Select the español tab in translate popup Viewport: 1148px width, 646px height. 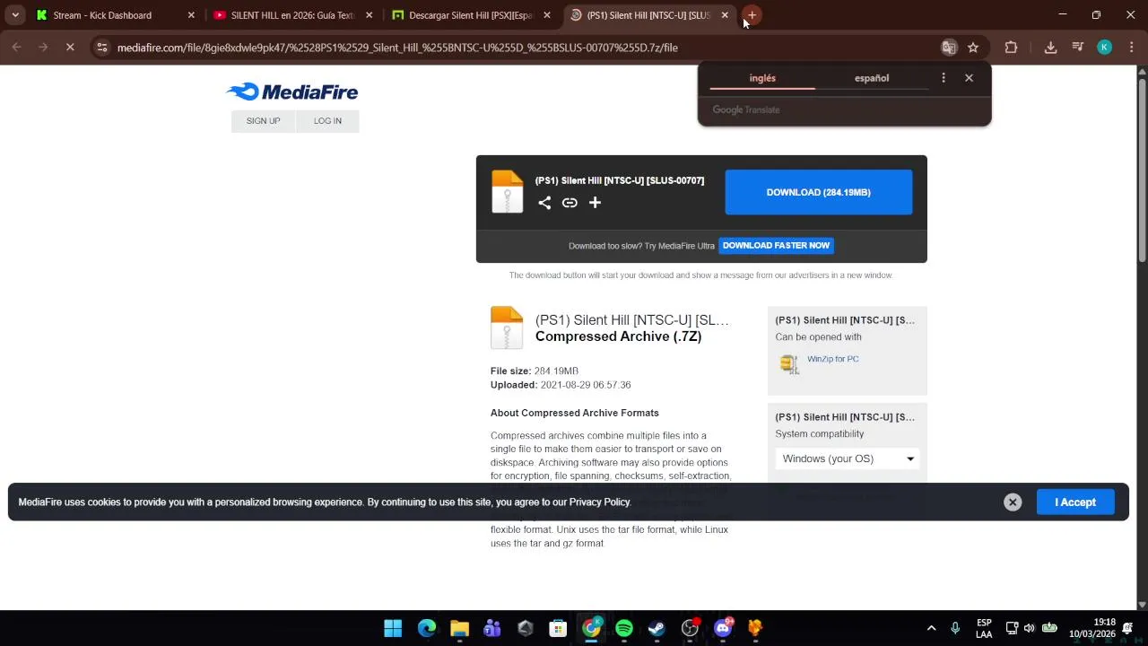coord(872,78)
